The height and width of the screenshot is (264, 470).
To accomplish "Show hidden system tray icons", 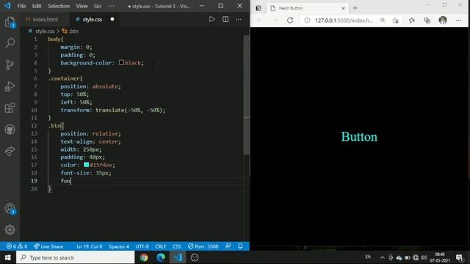I will 382,257.
